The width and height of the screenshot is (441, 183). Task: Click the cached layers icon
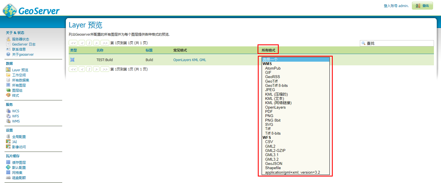click(x=8, y=162)
